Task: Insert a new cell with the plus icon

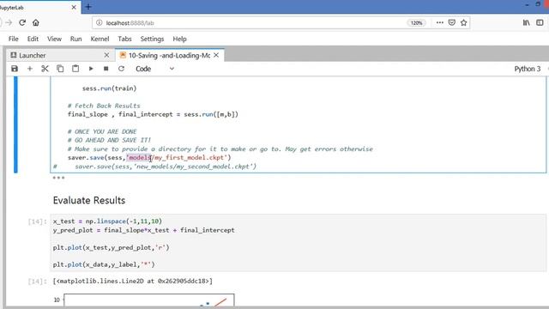Action: [x=30, y=69]
